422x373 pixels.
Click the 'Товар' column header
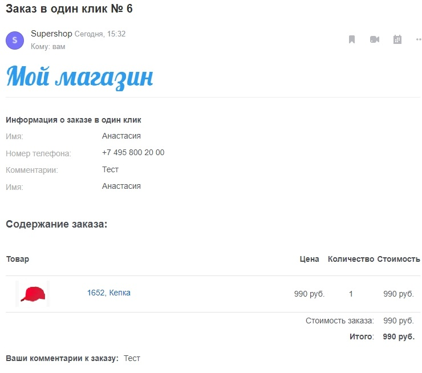(x=18, y=259)
